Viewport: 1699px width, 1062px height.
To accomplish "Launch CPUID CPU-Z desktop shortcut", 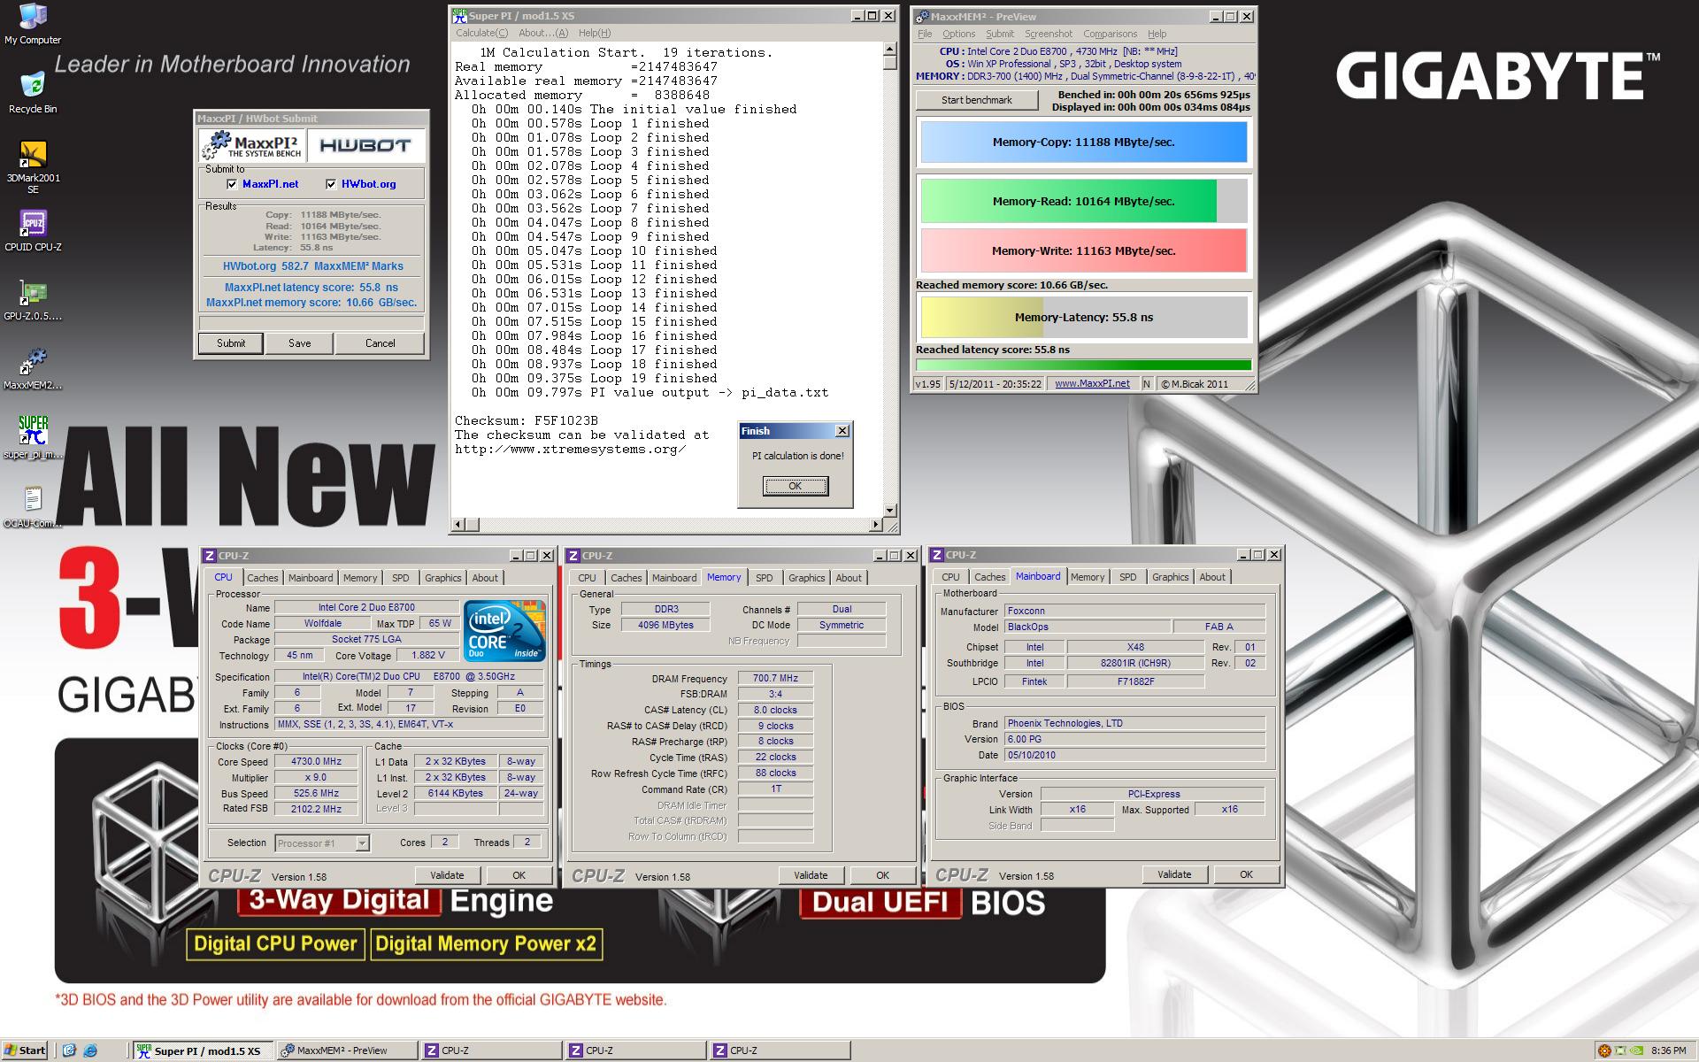I will point(33,230).
